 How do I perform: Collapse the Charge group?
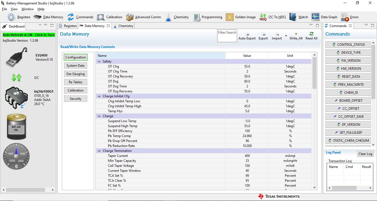99,116
